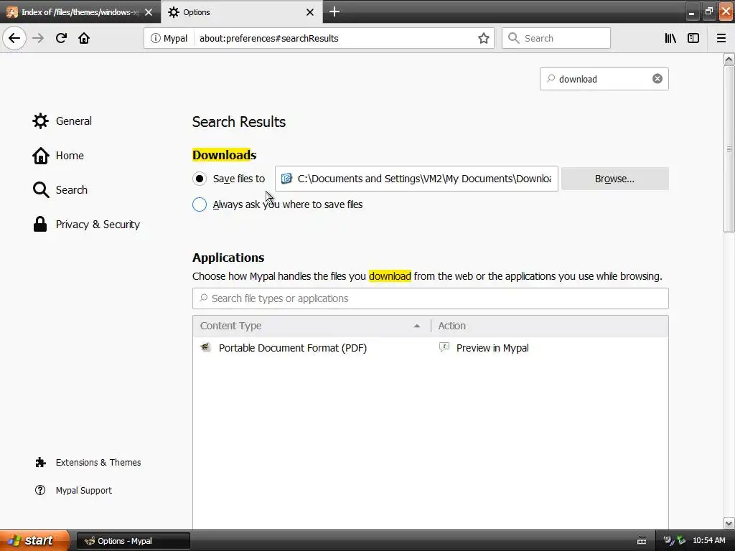Open the Library icon in toolbar
The width and height of the screenshot is (735, 551).
click(x=670, y=39)
